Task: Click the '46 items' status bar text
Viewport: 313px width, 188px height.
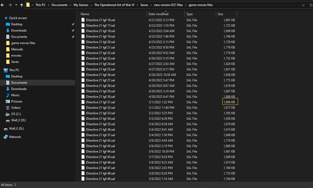Action: (x=7, y=185)
